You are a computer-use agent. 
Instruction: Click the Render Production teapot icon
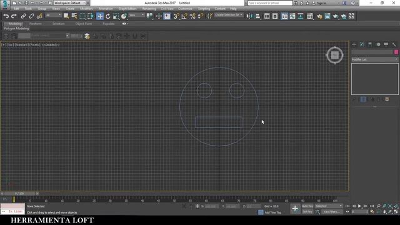pyautogui.click(x=336, y=16)
